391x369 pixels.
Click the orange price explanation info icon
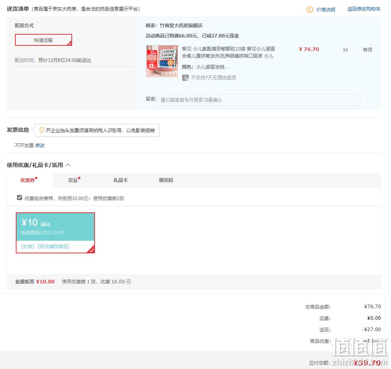309,9
